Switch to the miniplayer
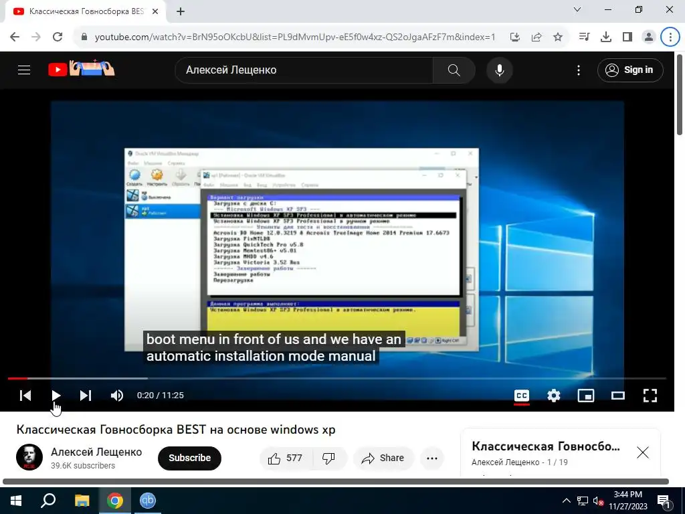The image size is (685, 514). 586,396
